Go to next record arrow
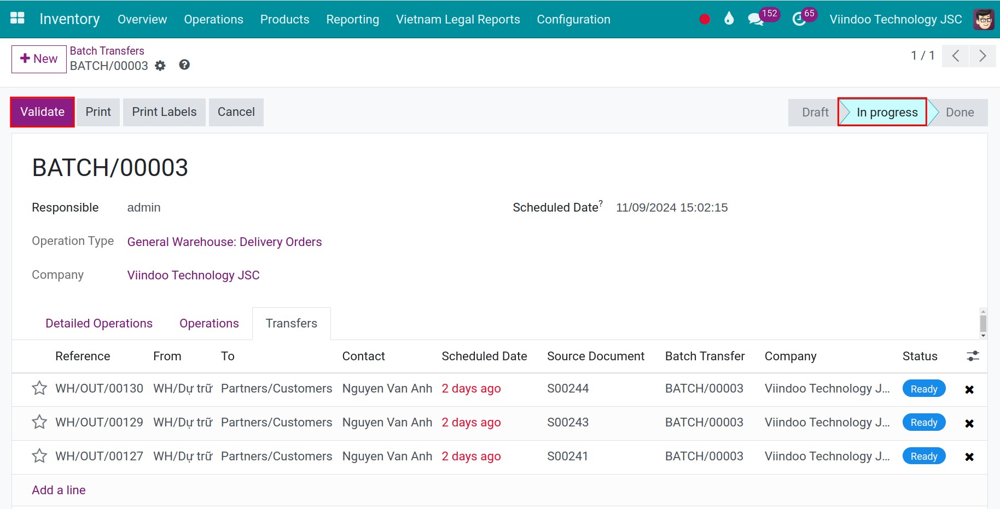Image resolution: width=1000 pixels, height=509 pixels. (x=982, y=56)
